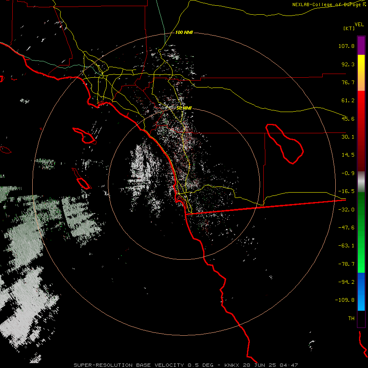The height and width of the screenshot is (368, 368).
Task: Select the 14.5 velocity scale value
Action: tap(348, 155)
